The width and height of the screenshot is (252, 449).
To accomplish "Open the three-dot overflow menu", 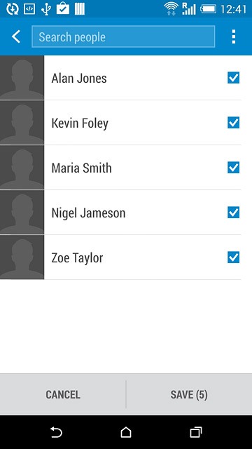I will pyautogui.click(x=233, y=36).
